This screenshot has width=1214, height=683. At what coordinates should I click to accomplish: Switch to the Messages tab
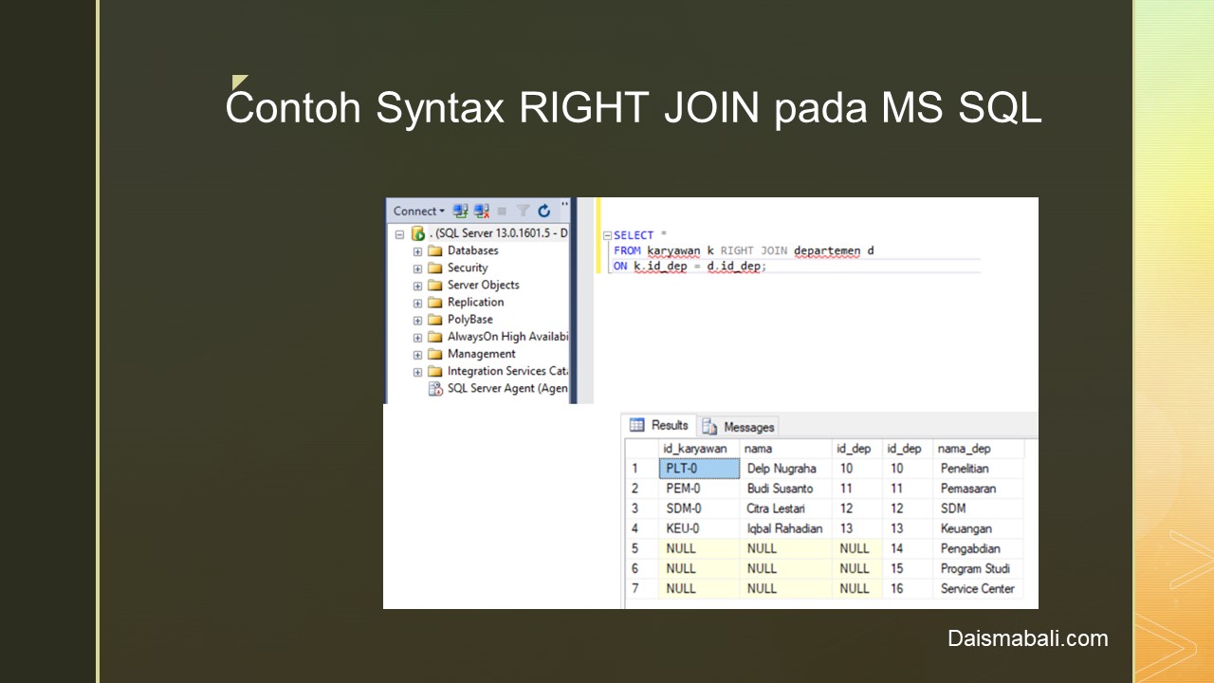[x=739, y=427]
